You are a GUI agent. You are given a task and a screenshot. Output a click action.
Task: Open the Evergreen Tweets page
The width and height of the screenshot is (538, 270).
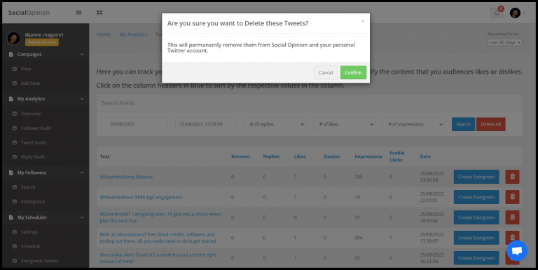(39, 261)
